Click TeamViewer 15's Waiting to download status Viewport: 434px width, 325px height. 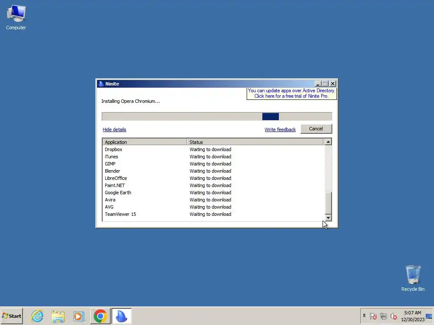coord(210,214)
